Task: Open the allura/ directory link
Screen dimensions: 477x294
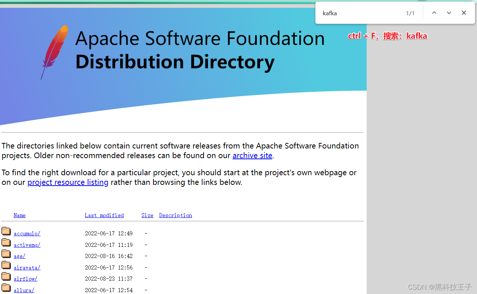Action: pyautogui.click(x=24, y=290)
